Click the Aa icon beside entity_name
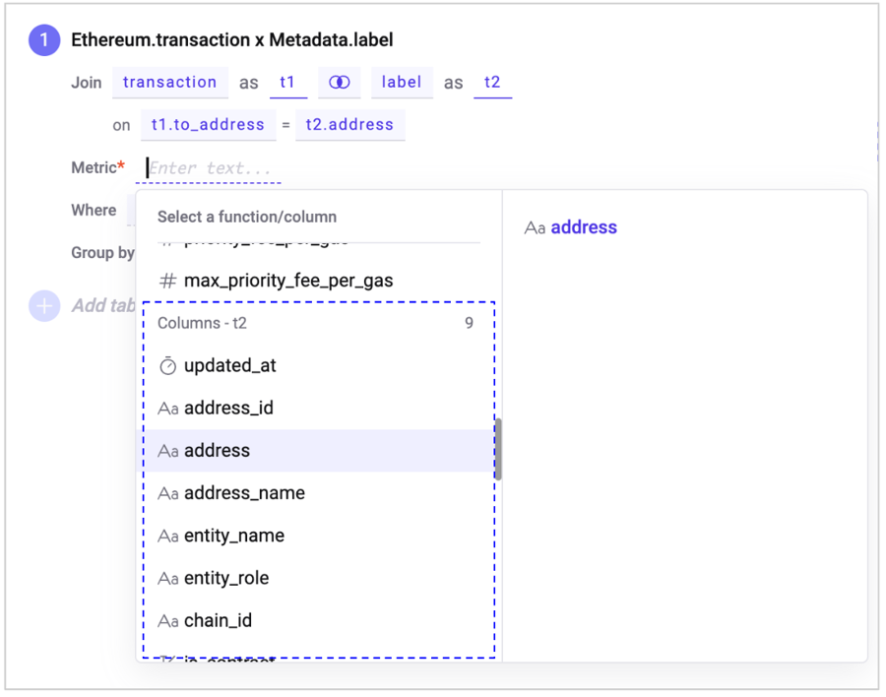 [167, 537]
